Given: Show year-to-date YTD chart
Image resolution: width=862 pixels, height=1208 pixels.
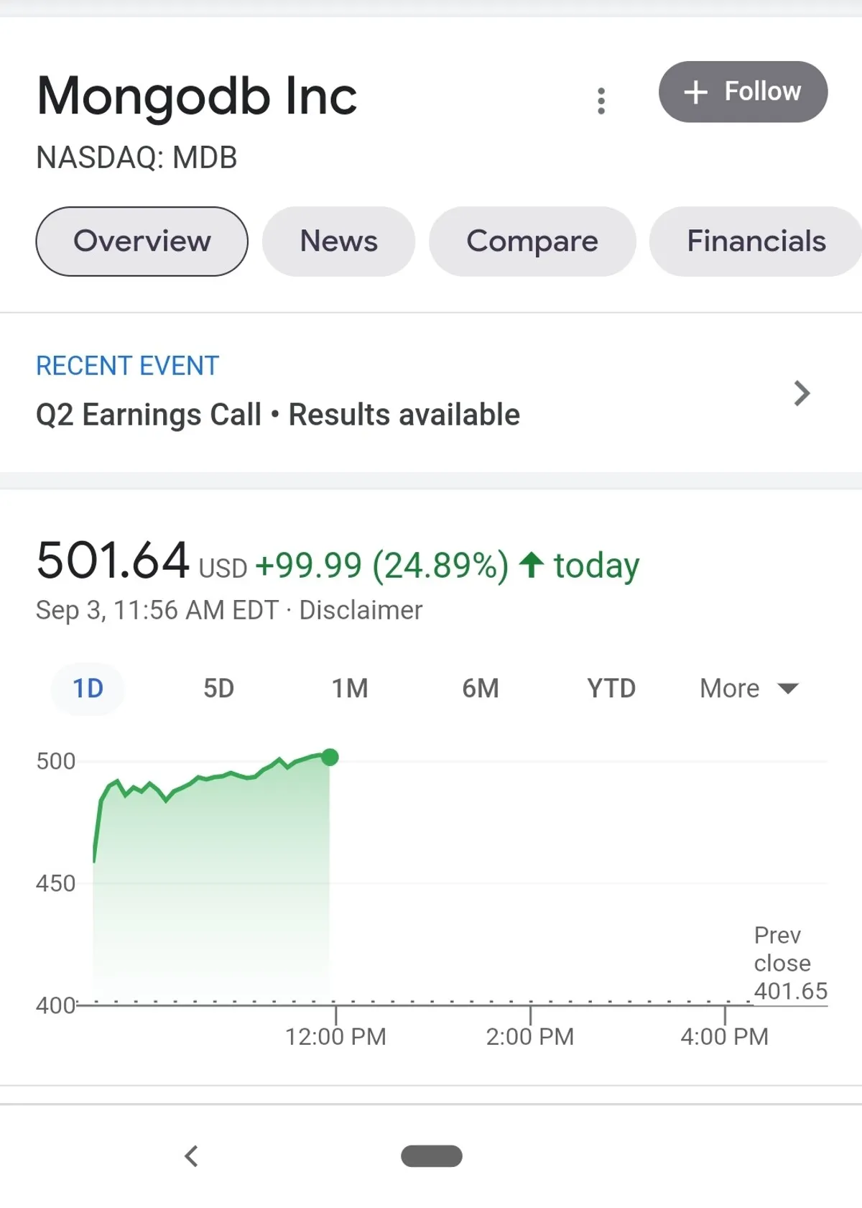Looking at the screenshot, I should (x=611, y=688).
